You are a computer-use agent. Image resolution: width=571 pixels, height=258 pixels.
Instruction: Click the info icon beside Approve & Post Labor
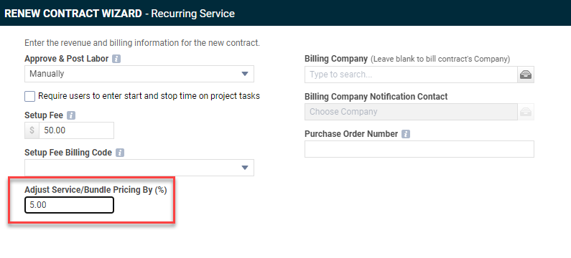tap(116, 59)
